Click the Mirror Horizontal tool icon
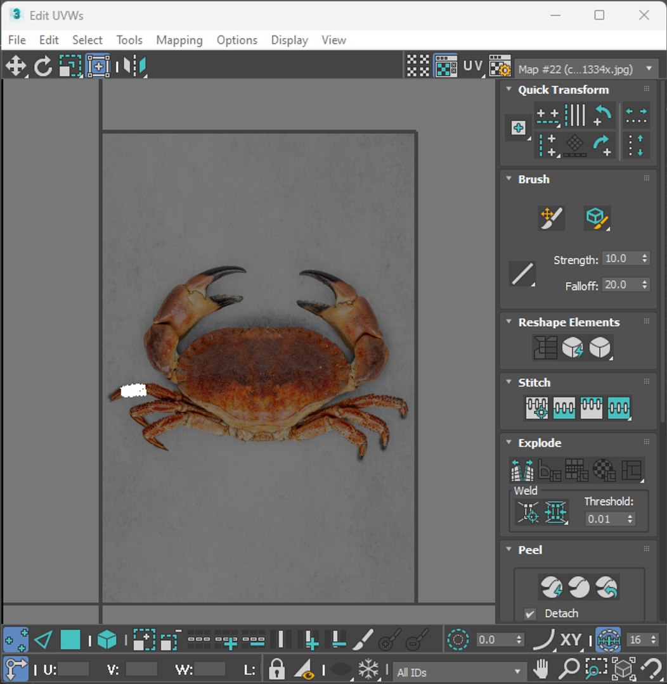 tap(134, 66)
